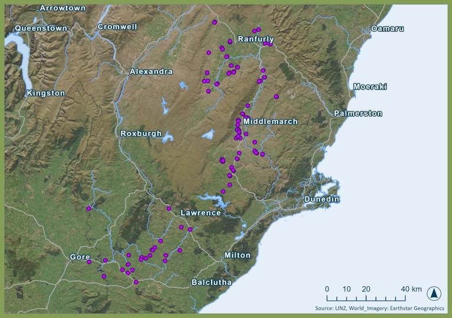This screenshot has height=318, width=452.
Task: Select the Roxburgh map label
Action: (x=141, y=134)
